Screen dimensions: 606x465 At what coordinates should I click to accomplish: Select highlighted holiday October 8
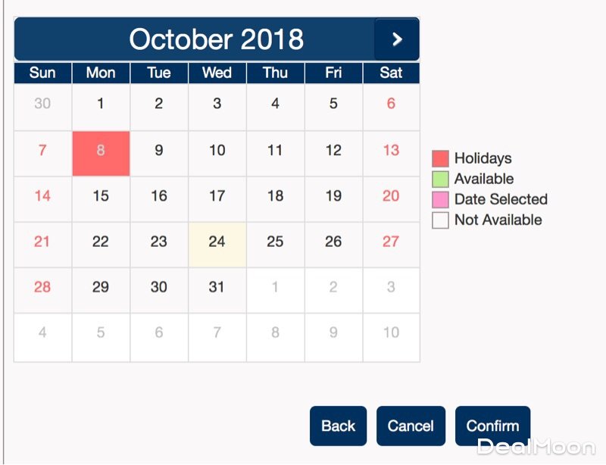pos(101,150)
